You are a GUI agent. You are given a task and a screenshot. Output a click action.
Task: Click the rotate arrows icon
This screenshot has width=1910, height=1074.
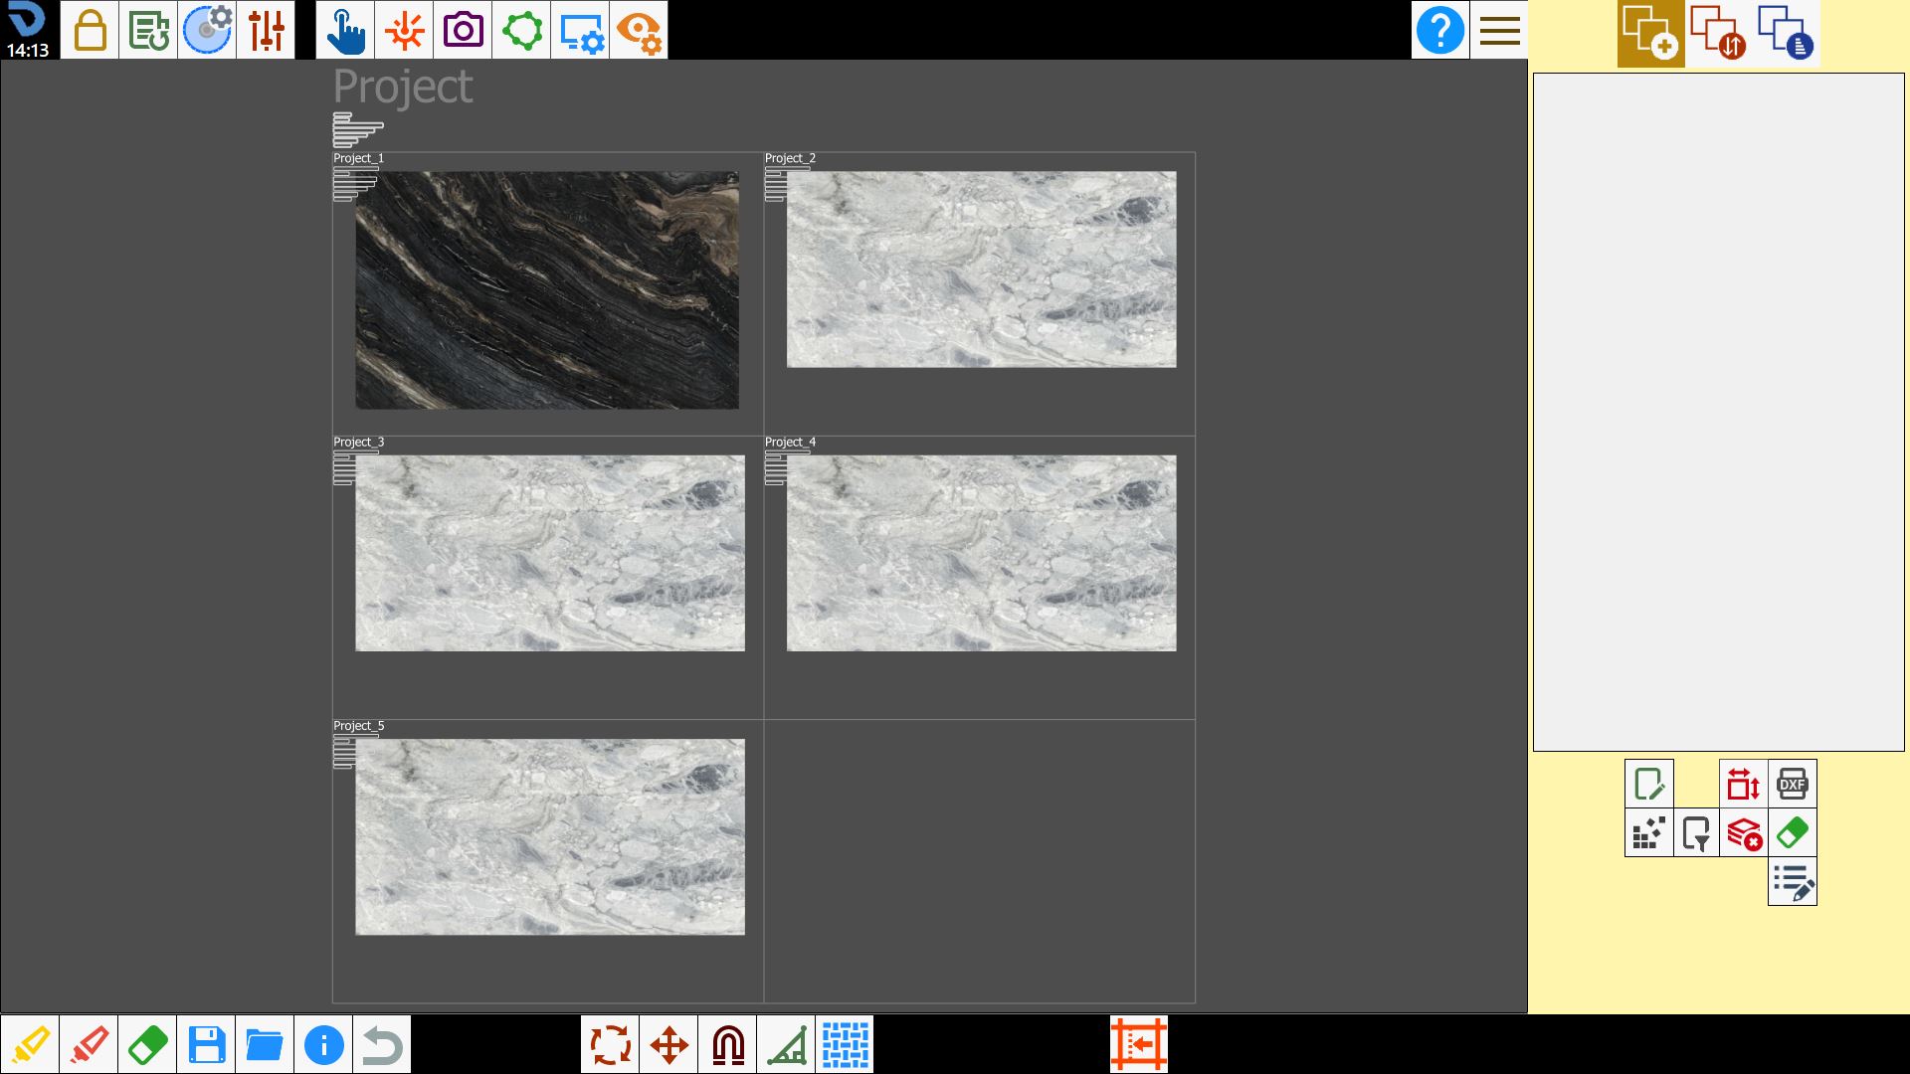[x=610, y=1044]
